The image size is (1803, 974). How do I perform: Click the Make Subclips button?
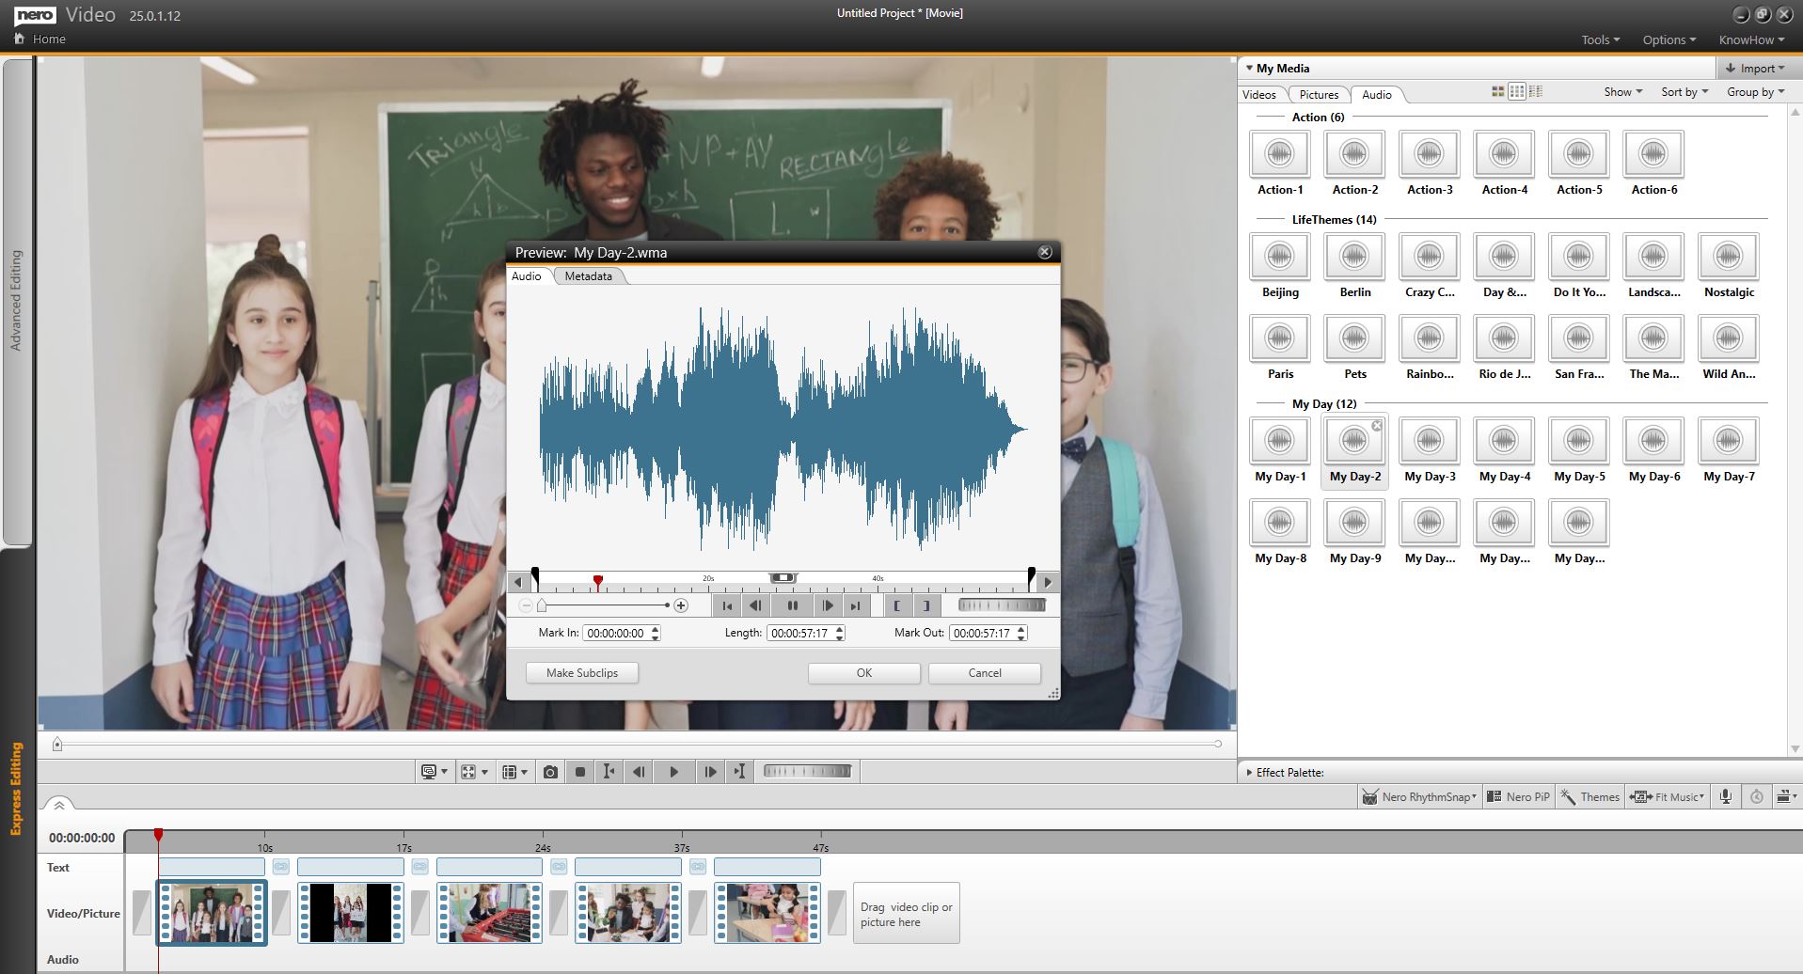[x=582, y=672]
